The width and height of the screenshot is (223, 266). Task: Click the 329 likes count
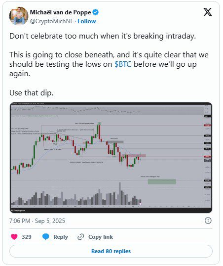click(27, 237)
